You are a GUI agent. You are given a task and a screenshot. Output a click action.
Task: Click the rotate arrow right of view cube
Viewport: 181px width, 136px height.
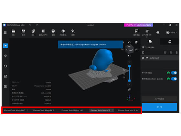(x=136, y=49)
